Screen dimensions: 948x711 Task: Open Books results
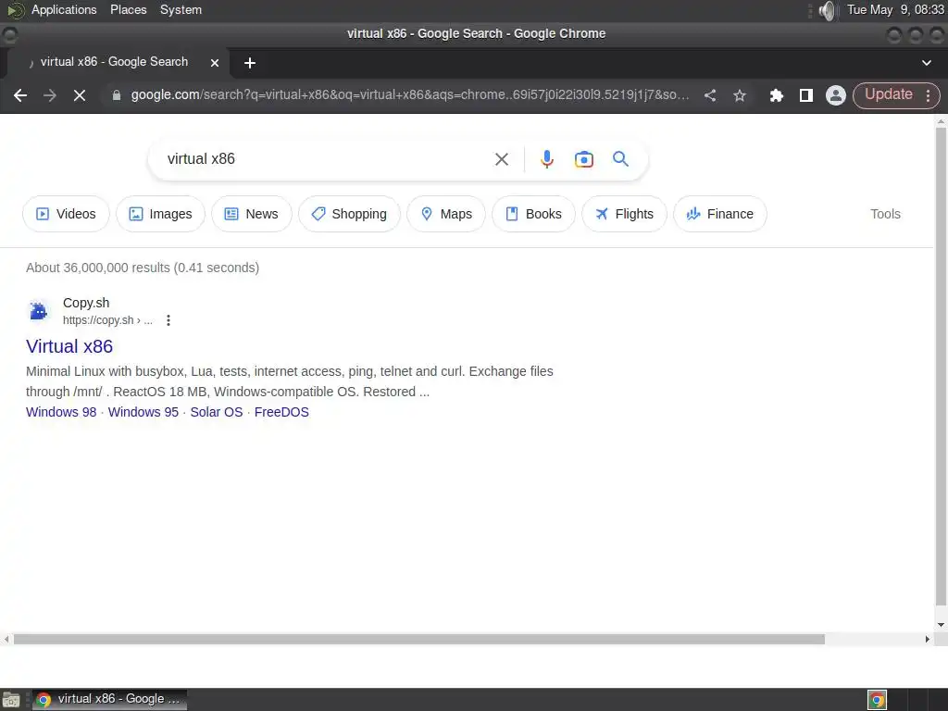tap(534, 214)
